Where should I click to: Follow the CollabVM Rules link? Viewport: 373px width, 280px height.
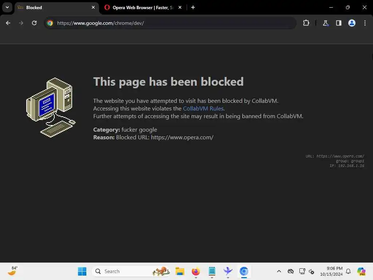(203, 109)
